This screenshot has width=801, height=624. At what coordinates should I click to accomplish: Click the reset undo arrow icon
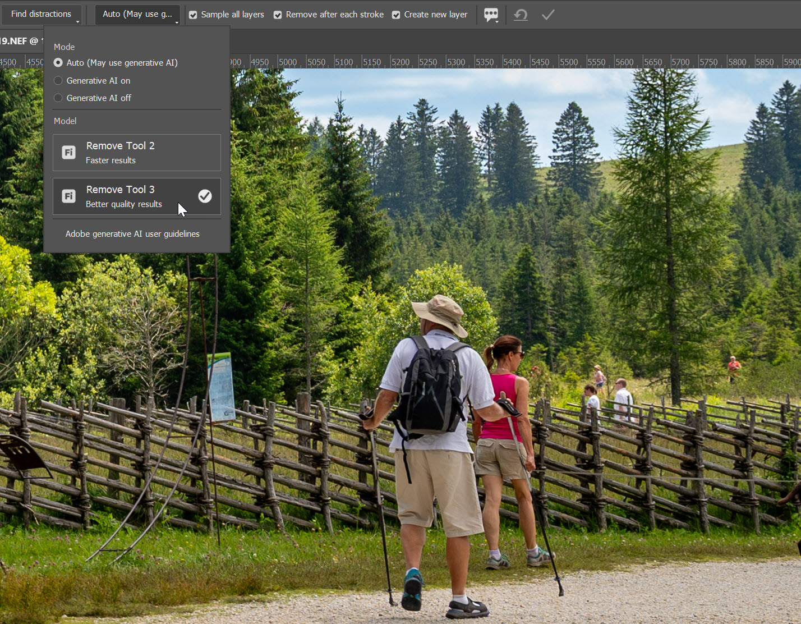521,15
